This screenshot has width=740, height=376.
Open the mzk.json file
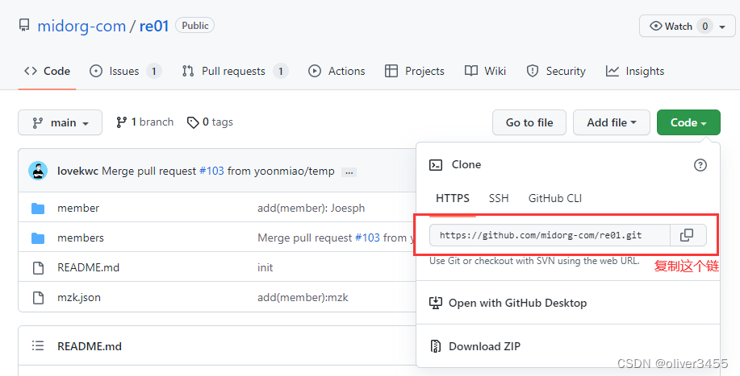pyautogui.click(x=79, y=297)
